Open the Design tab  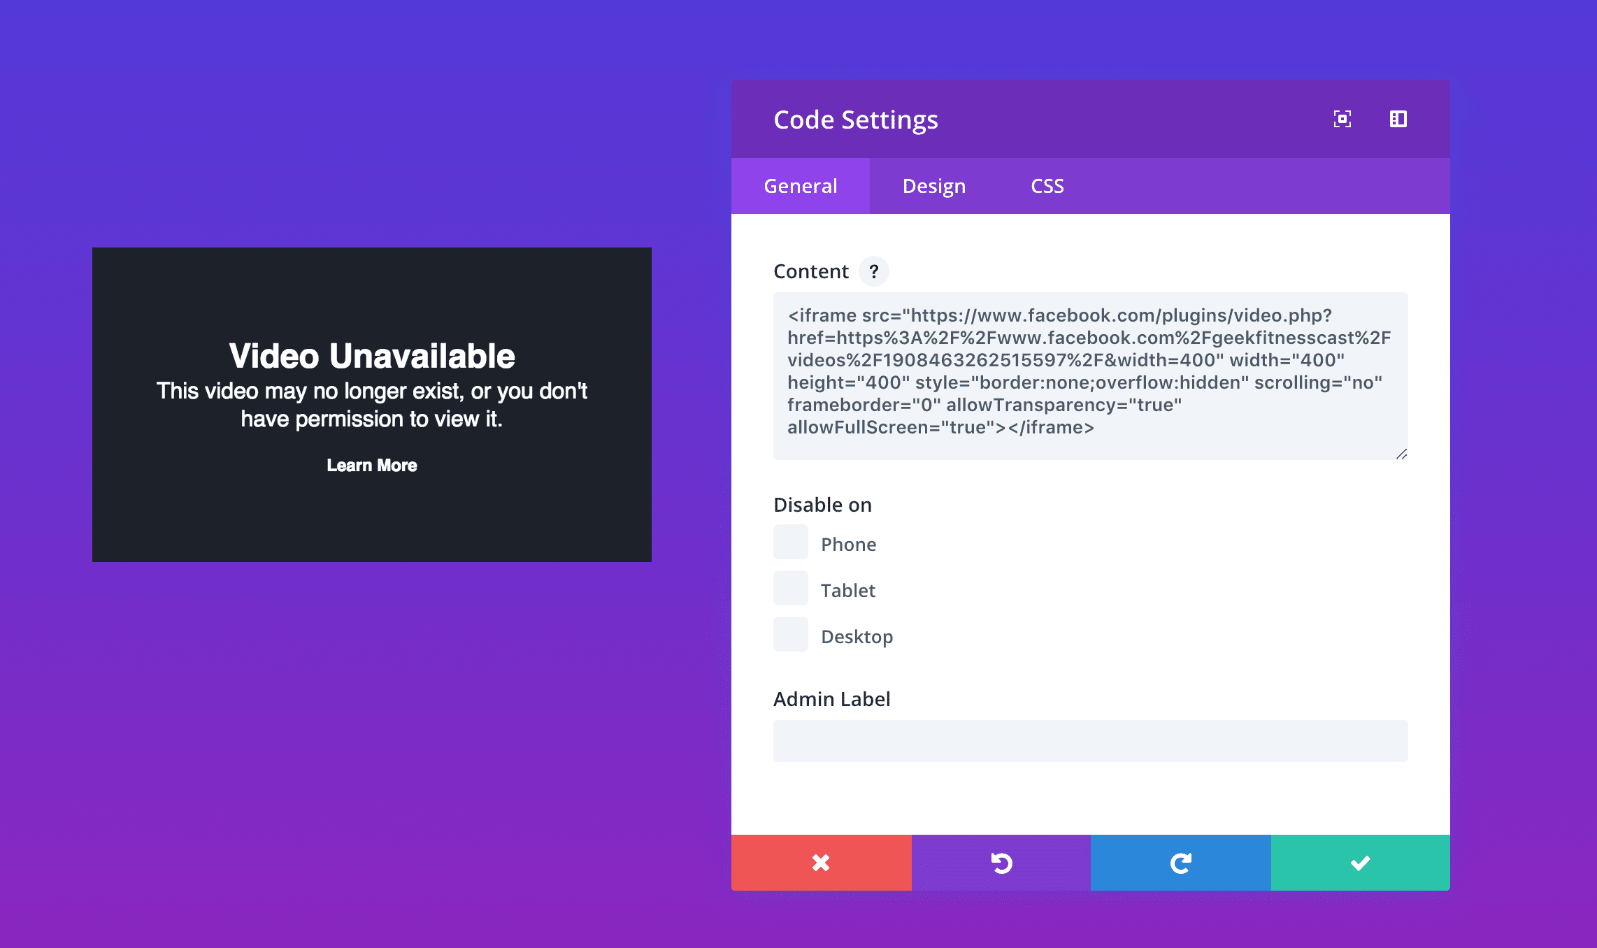click(x=934, y=186)
